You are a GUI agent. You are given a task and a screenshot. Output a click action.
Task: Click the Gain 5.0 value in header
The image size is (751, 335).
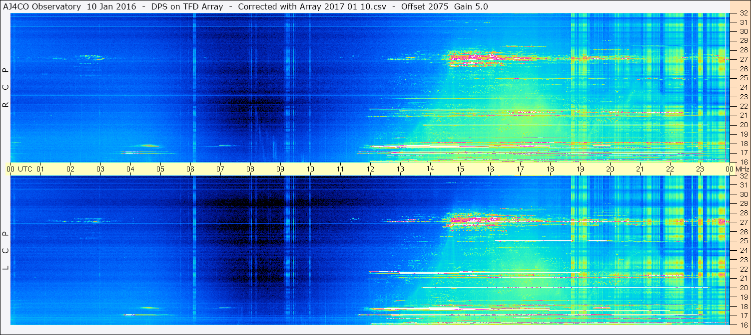click(471, 6)
